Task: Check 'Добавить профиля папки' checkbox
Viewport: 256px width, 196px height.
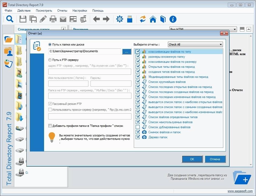Action: [x=50, y=126]
